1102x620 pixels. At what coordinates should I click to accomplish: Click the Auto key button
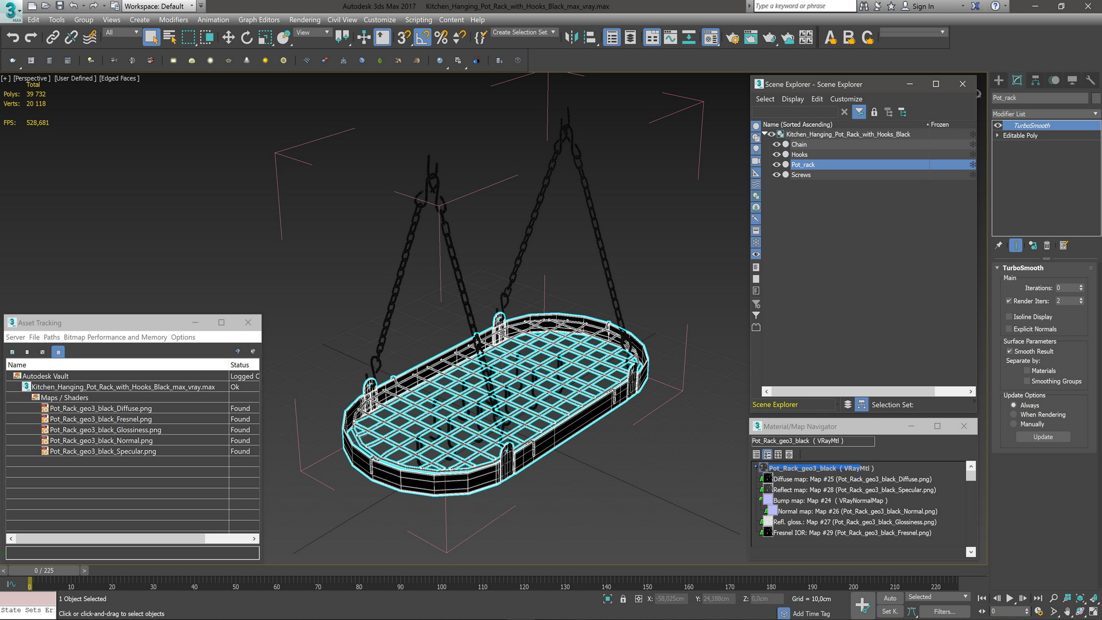click(890, 598)
